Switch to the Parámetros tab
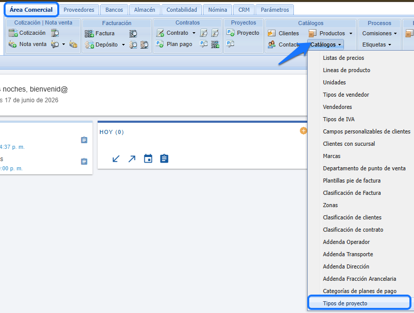Viewport: 414px width, 313px height. [275, 10]
